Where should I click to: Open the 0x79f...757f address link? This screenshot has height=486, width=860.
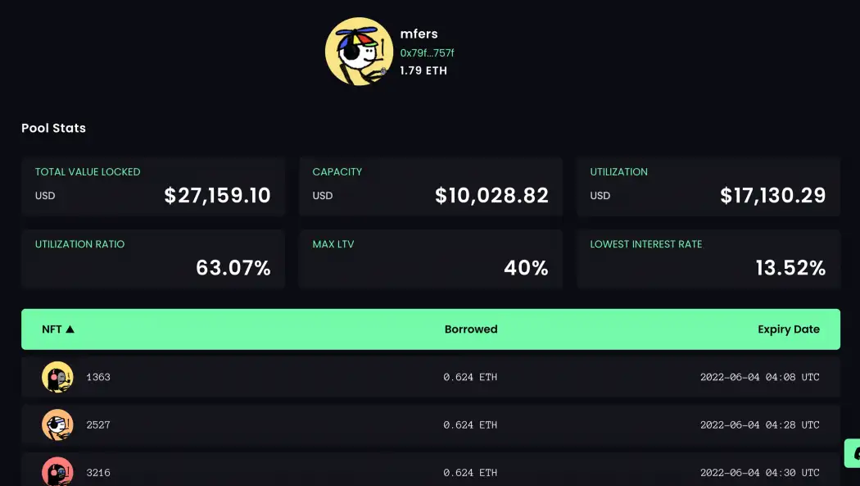(427, 52)
